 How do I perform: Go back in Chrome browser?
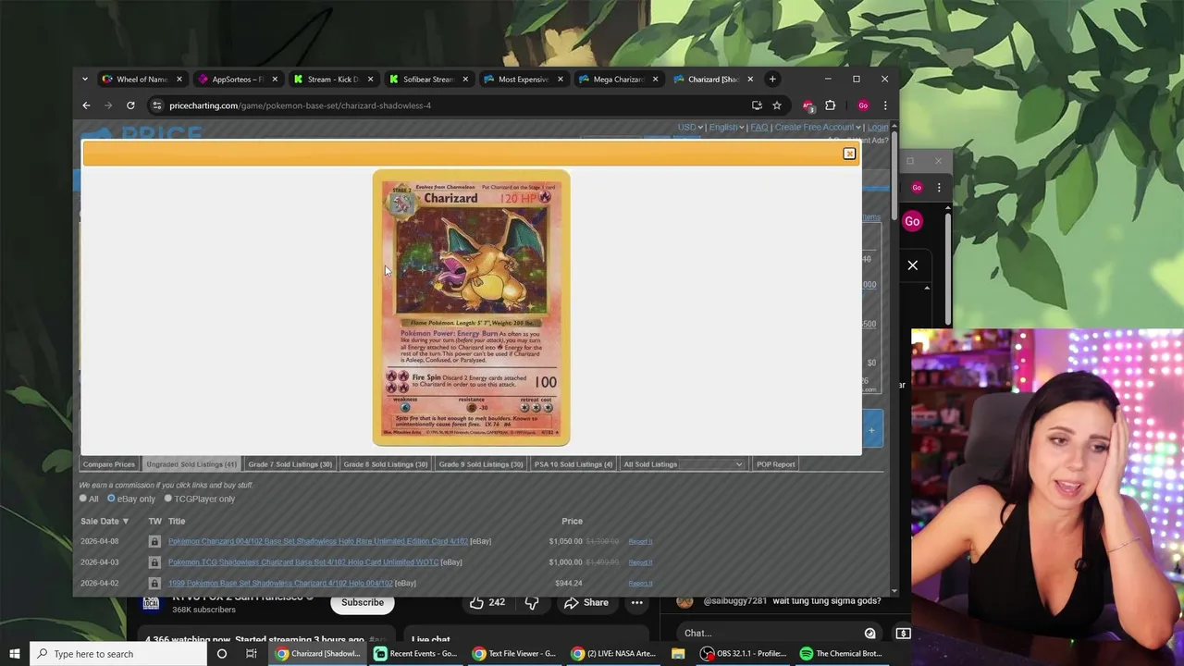[86, 105]
